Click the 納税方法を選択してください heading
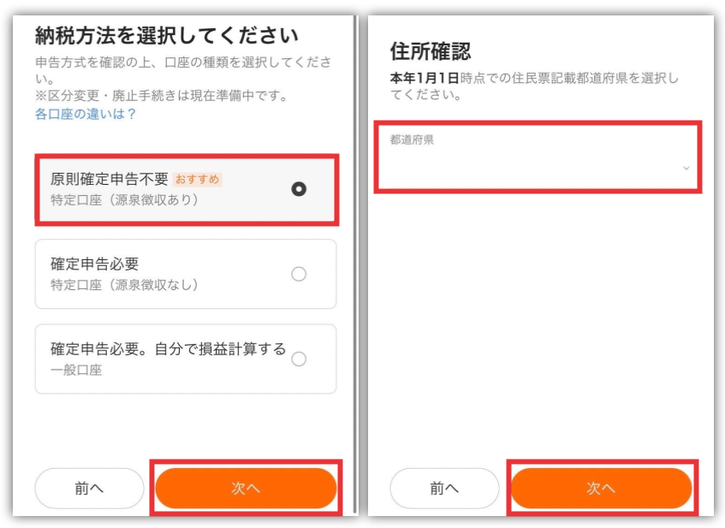Viewport: 725px width, 528px height. 167,36
